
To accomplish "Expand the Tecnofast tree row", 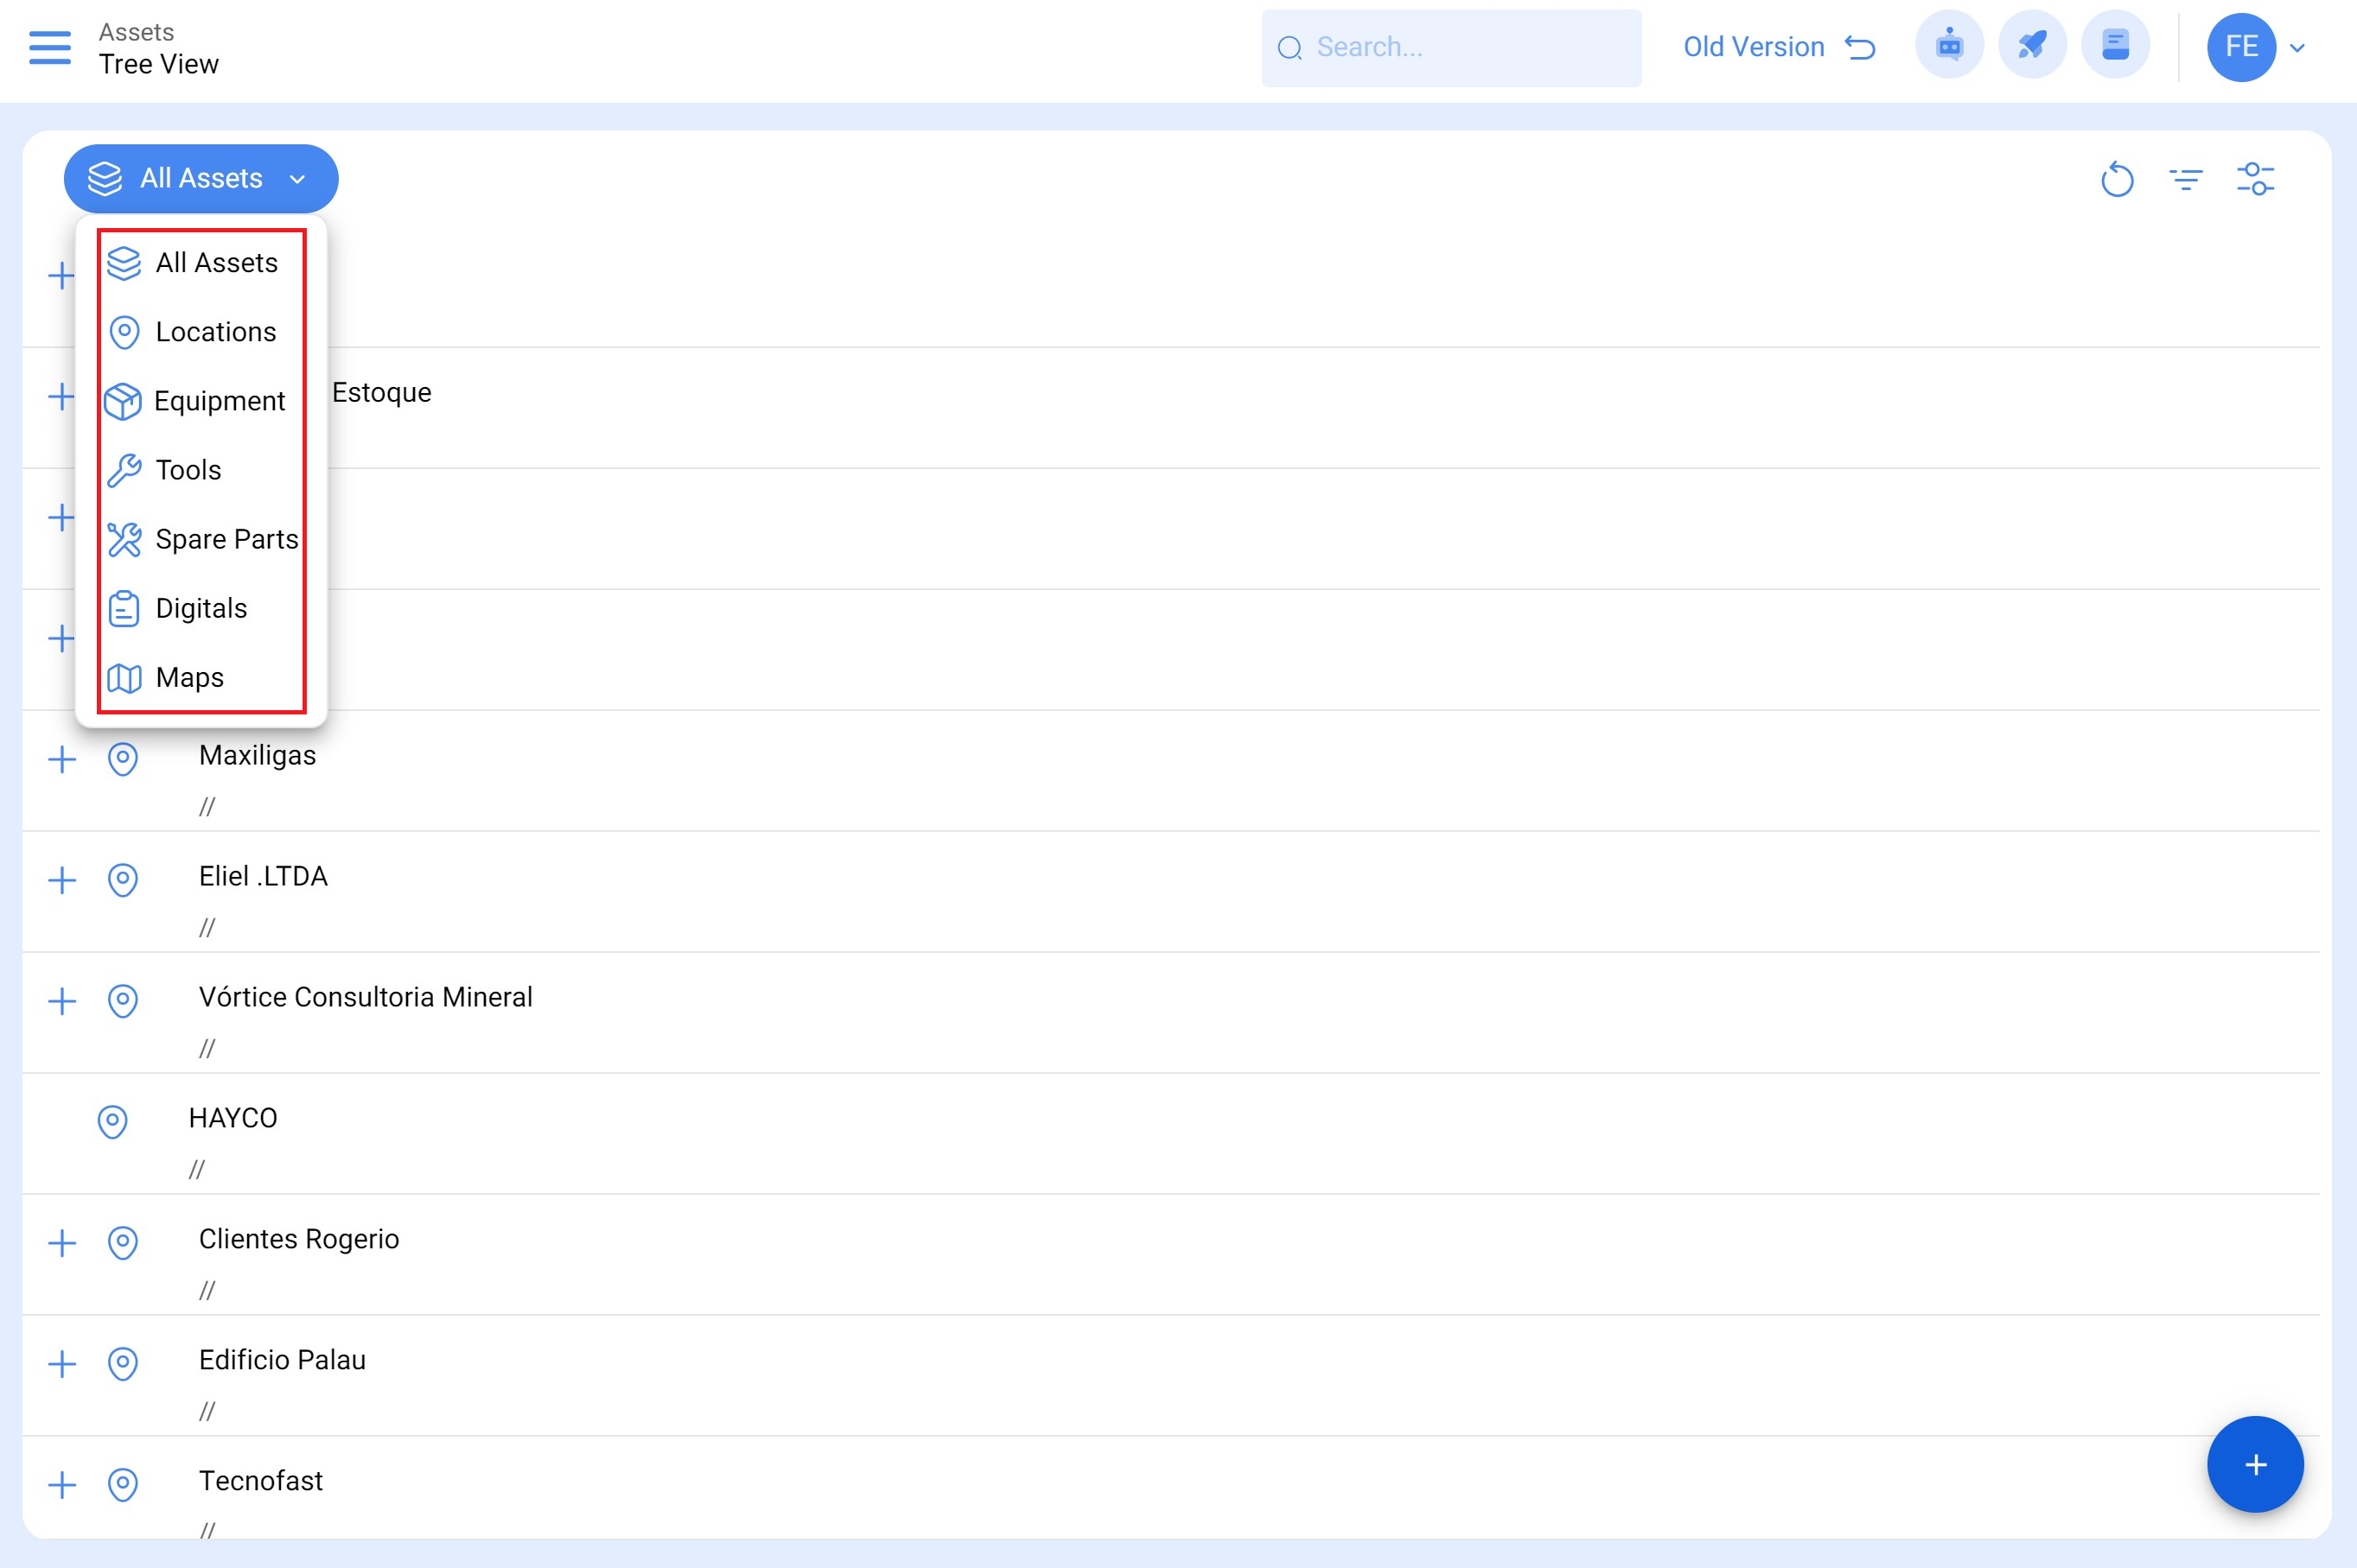I will (x=62, y=1485).
